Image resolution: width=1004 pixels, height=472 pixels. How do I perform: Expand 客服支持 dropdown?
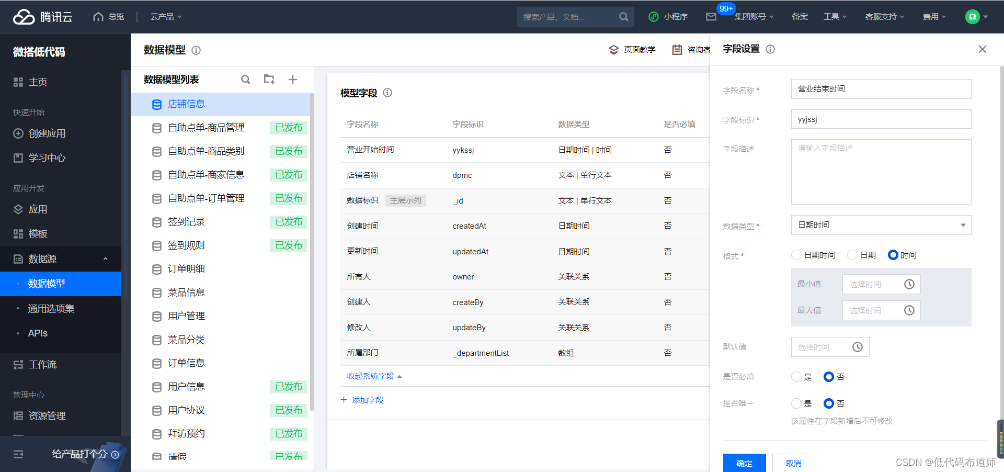click(884, 17)
